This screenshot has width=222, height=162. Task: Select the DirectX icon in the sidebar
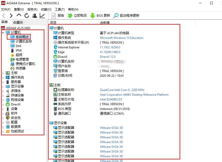pos(7,104)
